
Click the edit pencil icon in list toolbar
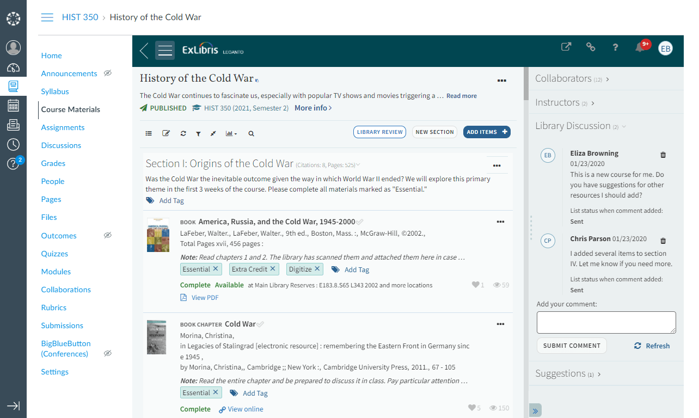click(166, 133)
